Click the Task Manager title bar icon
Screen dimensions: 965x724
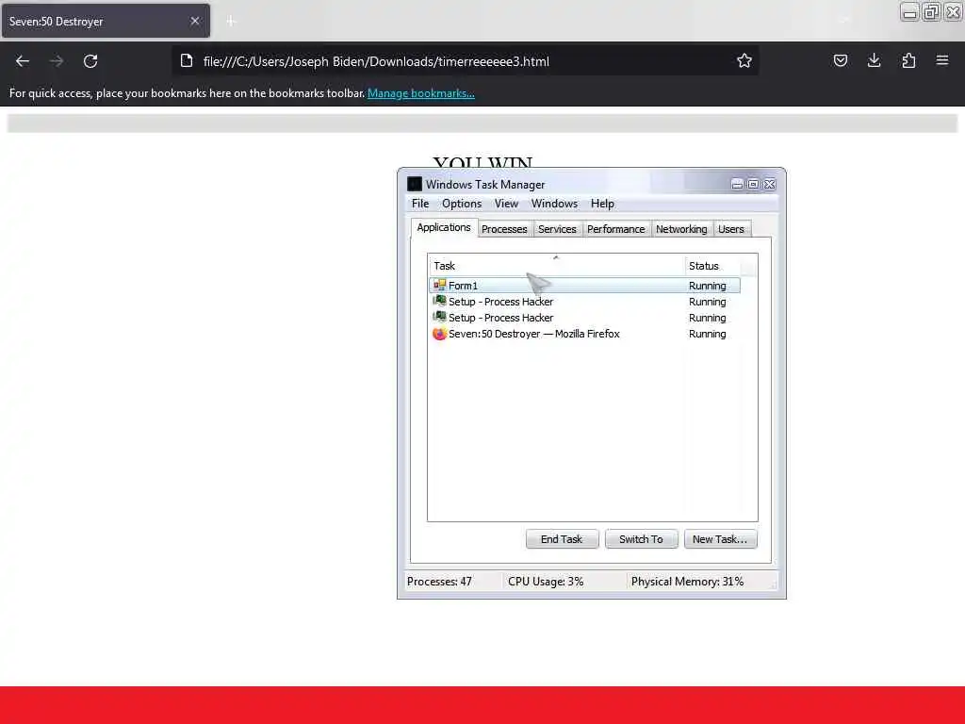(x=415, y=184)
